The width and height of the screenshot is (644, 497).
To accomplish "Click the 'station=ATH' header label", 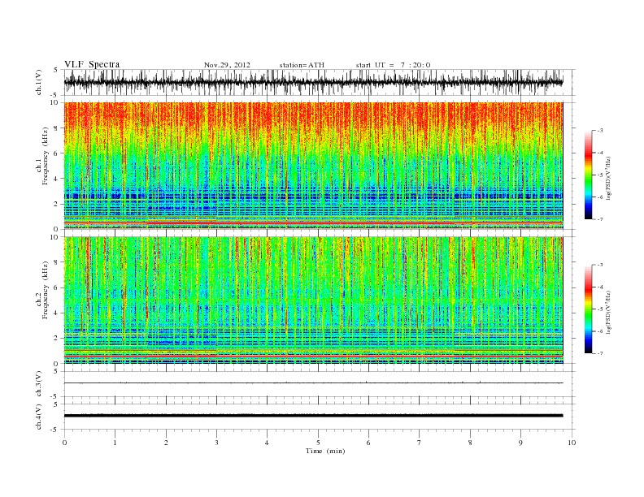I will [302, 65].
